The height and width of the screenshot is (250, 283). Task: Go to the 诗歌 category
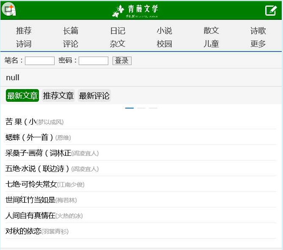click(x=258, y=30)
